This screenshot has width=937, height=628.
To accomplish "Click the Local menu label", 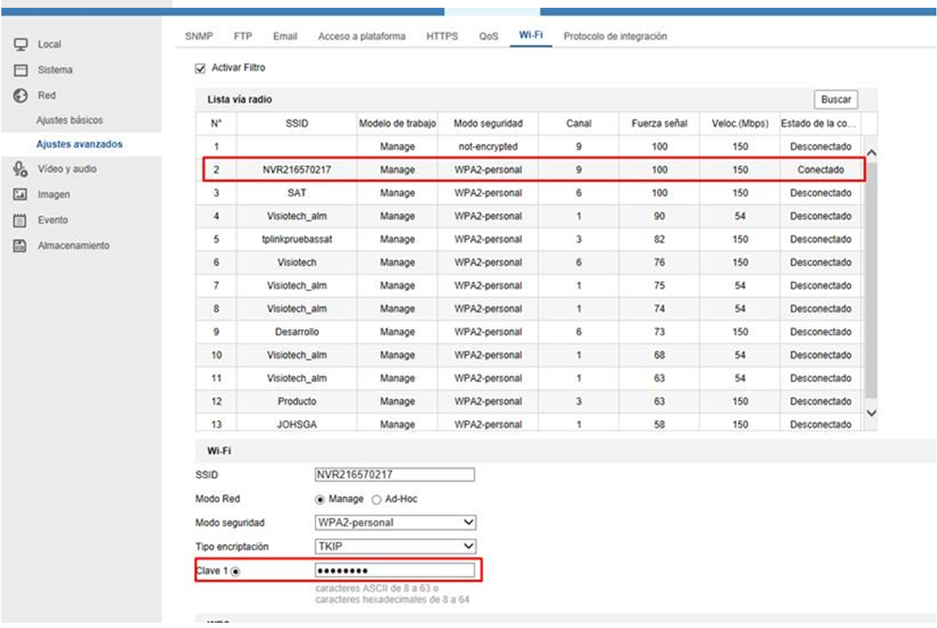I will (x=49, y=44).
